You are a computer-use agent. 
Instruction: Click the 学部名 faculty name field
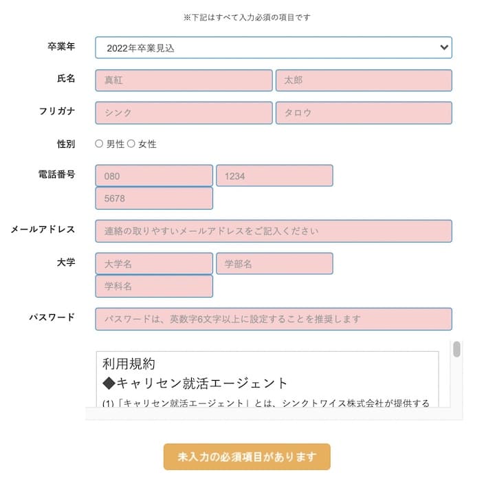[274, 264]
